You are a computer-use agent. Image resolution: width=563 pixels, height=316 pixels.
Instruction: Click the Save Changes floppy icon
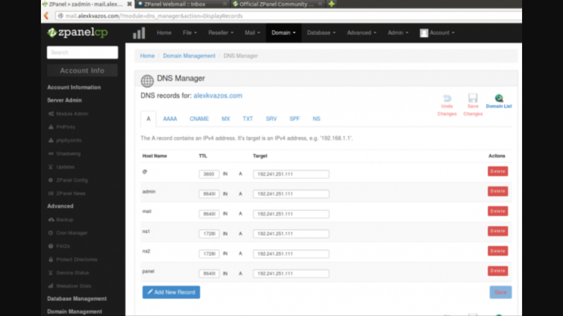pos(473,98)
